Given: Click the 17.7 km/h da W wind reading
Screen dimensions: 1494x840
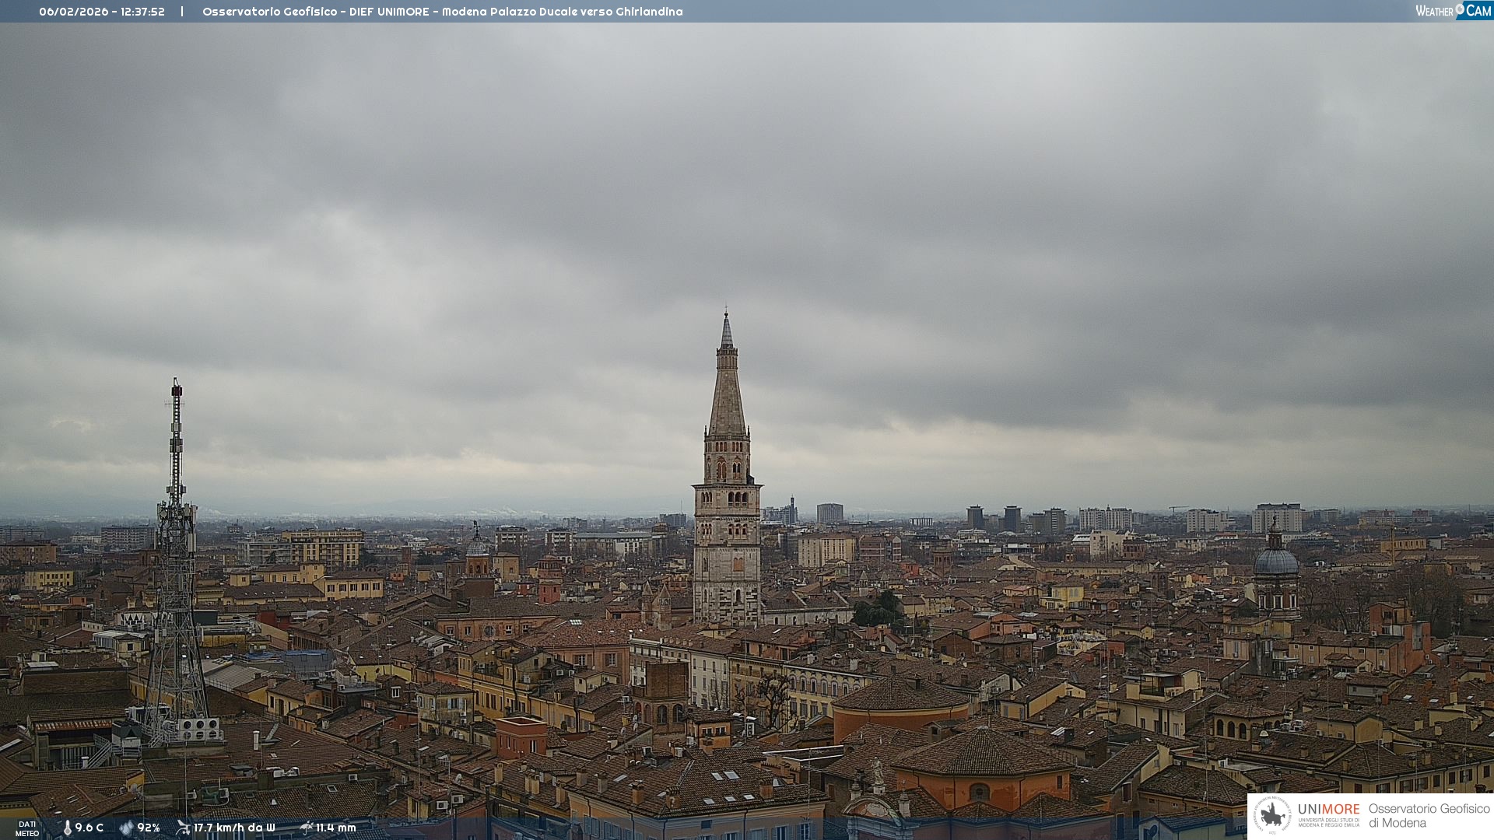Looking at the screenshot, I should point(234,828).
